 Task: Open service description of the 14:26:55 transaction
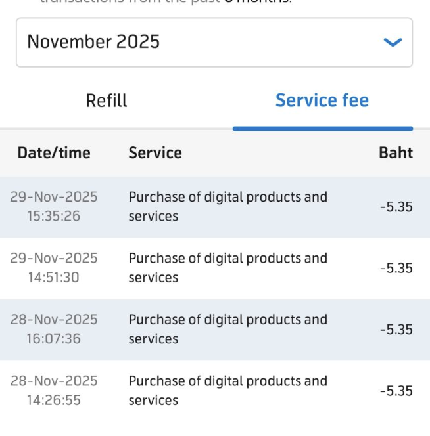227,391
